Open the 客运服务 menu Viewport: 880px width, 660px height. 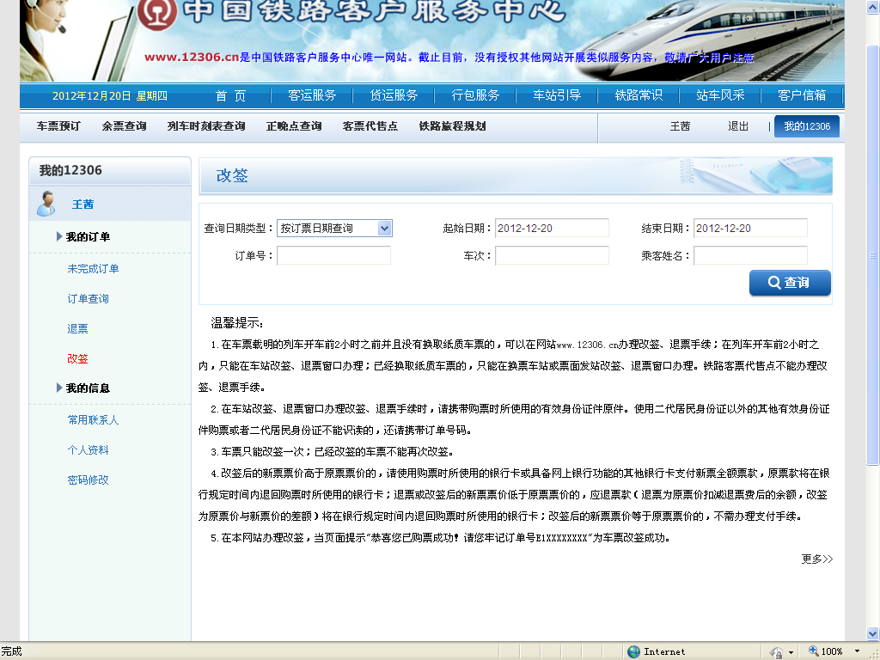pyautogui.click(x=312, y=95)
